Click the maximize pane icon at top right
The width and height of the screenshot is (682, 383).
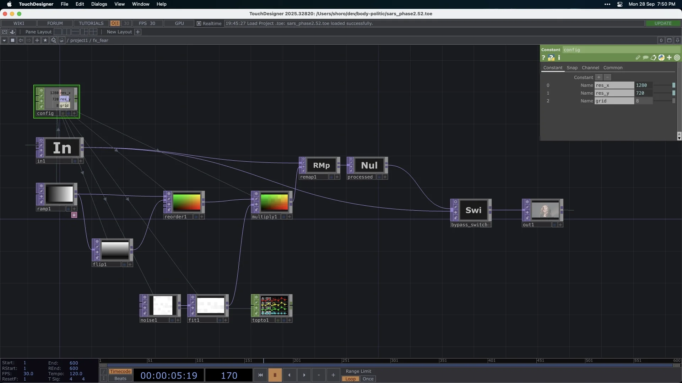(x=669, y=40)
